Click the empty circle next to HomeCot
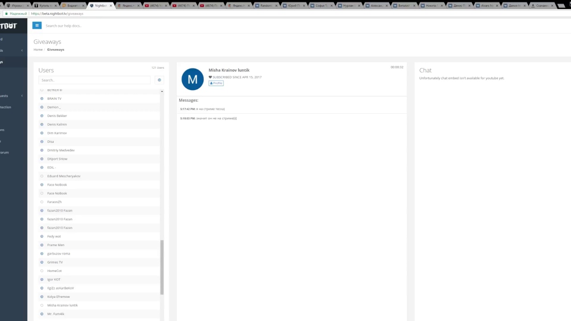This screenshot has height=321, width=571. (x=42, y=271)
